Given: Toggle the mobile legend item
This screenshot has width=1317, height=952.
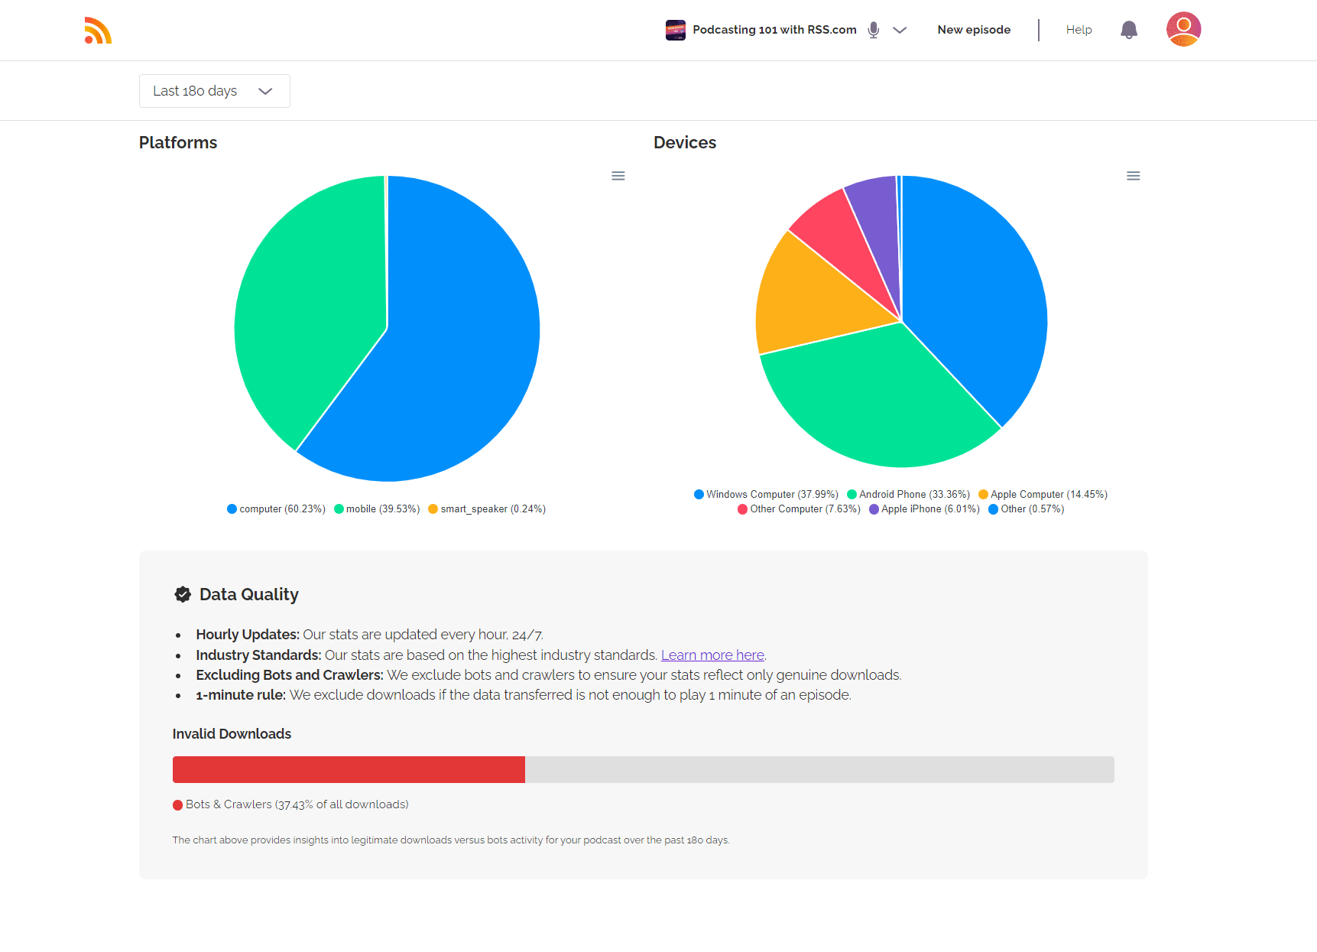Looking at the screenshot, I should (378, 509).
